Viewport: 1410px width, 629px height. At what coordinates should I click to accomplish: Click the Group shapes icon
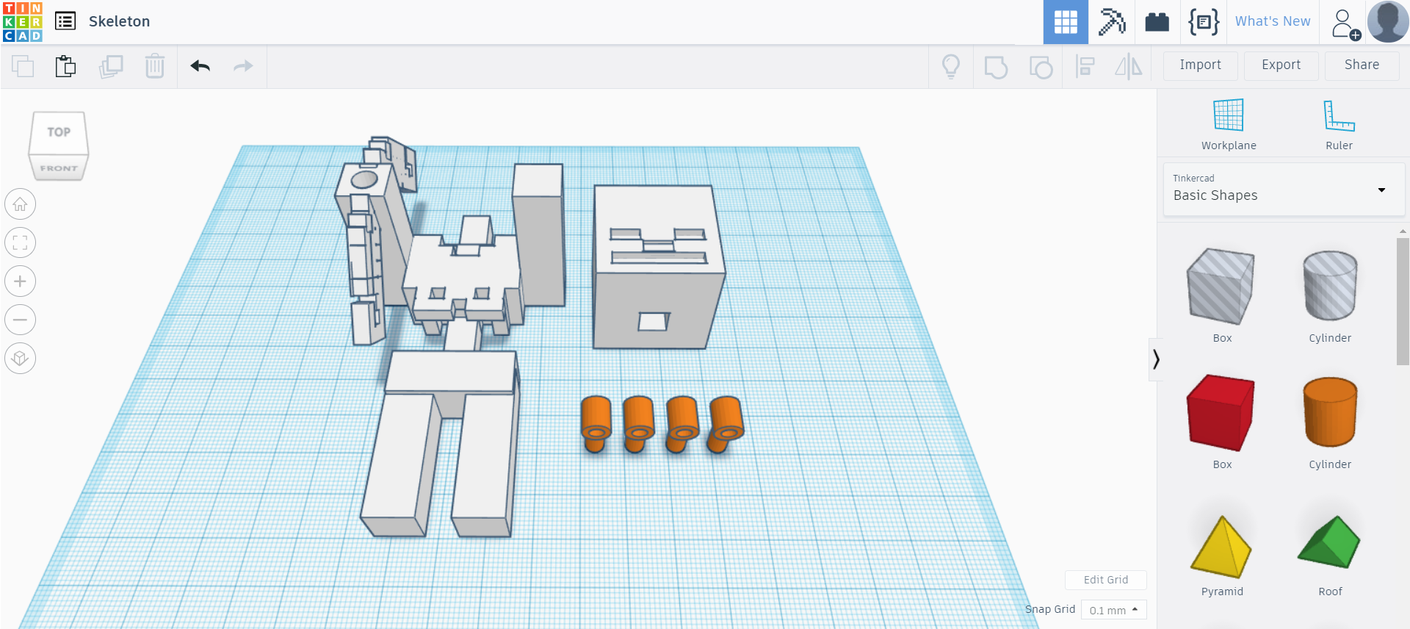pyautogui.click(x=996, y=67)
